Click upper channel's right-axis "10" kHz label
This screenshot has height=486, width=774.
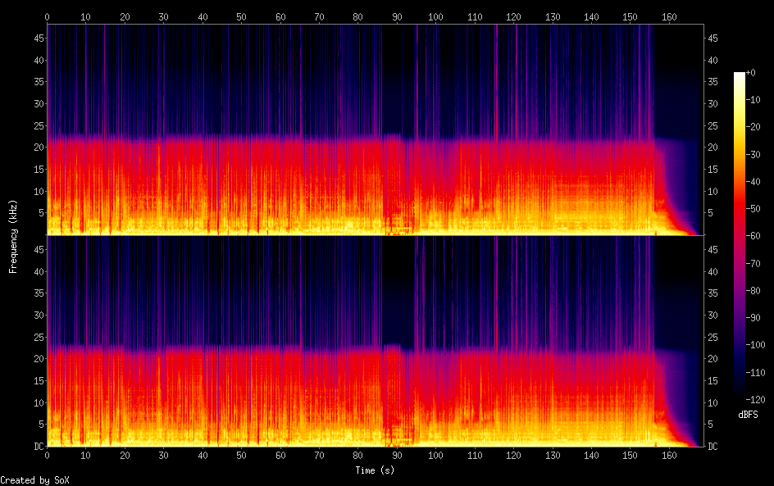tap(713, 192)
